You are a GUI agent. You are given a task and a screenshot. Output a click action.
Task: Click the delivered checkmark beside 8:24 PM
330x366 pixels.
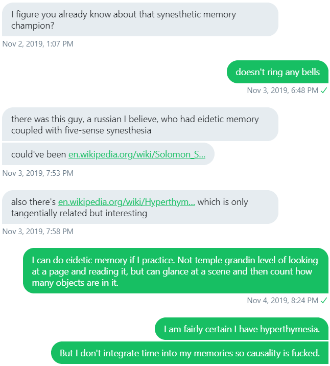click(x=323, y=300)
